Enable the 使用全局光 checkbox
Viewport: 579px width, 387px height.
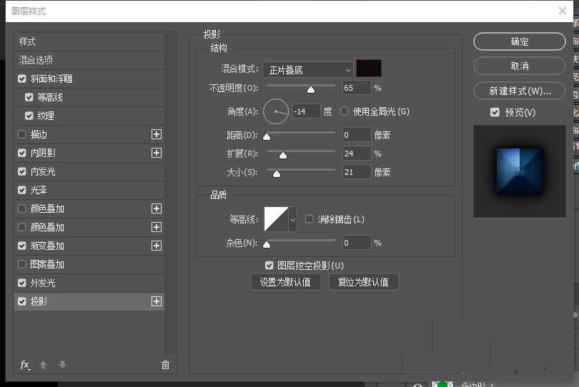tap(345, 111)
